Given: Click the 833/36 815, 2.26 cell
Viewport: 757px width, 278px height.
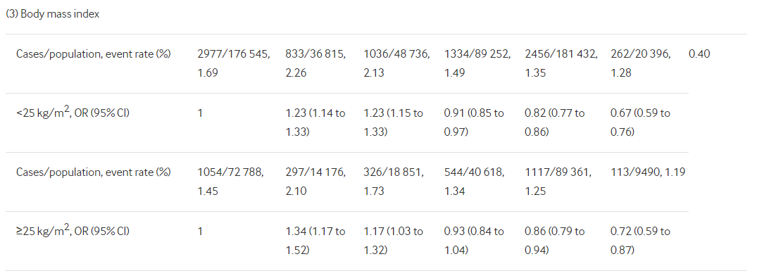Looking at the screenshot, I should 315,63.
